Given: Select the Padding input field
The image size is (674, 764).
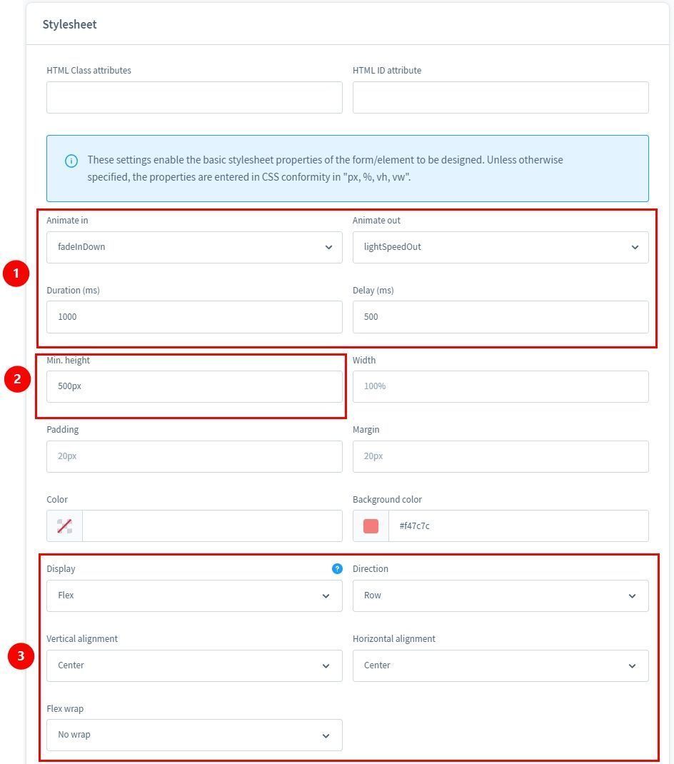Looking at the screenshot, I should (x=194, y=456).
